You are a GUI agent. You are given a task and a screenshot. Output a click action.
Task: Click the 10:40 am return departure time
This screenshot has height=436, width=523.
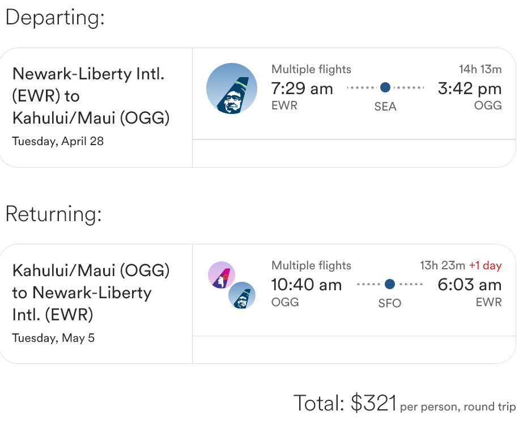[307, 285]
